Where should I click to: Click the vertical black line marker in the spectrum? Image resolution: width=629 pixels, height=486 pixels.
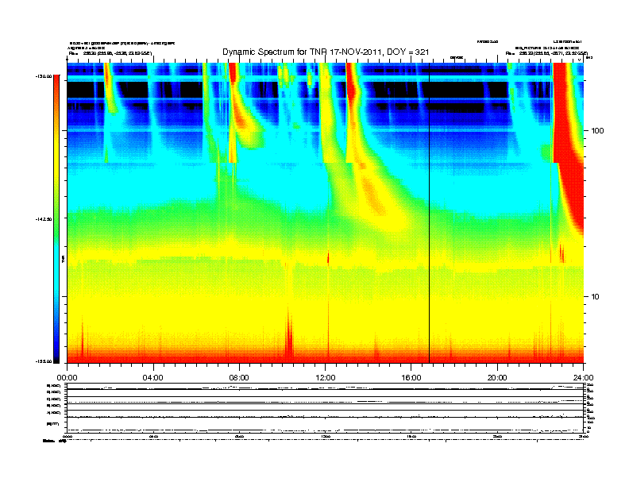[429, 213]
